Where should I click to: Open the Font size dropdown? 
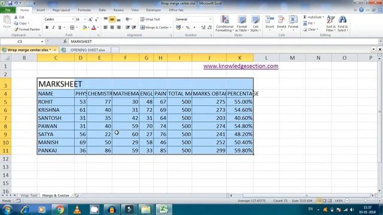85,19
